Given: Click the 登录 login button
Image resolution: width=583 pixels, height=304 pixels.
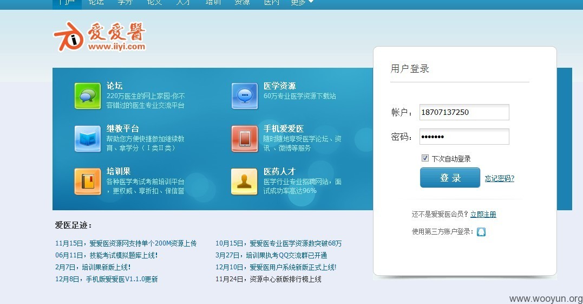Looking at the screenshot, I should [450, 178].
